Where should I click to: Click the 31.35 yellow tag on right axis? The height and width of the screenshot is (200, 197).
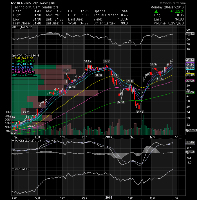click(x=190, y=75)
